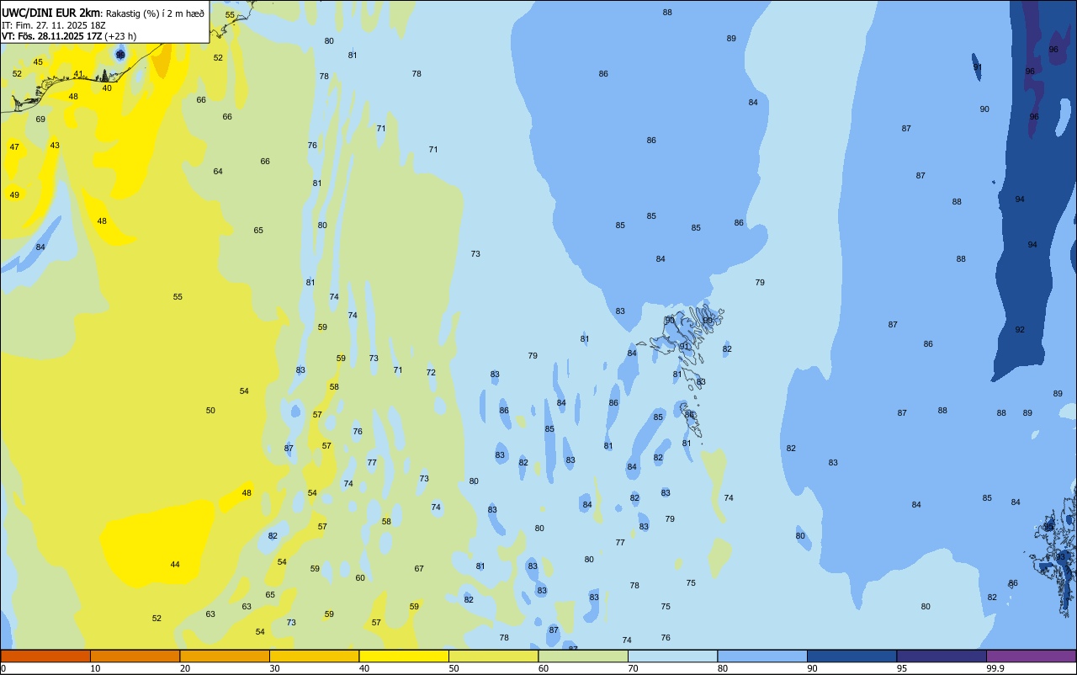The width and height of the screenshot is (1077, 675).
Task: Click the 50–60 pale yellow legend swatch
Action: [493, 656]
